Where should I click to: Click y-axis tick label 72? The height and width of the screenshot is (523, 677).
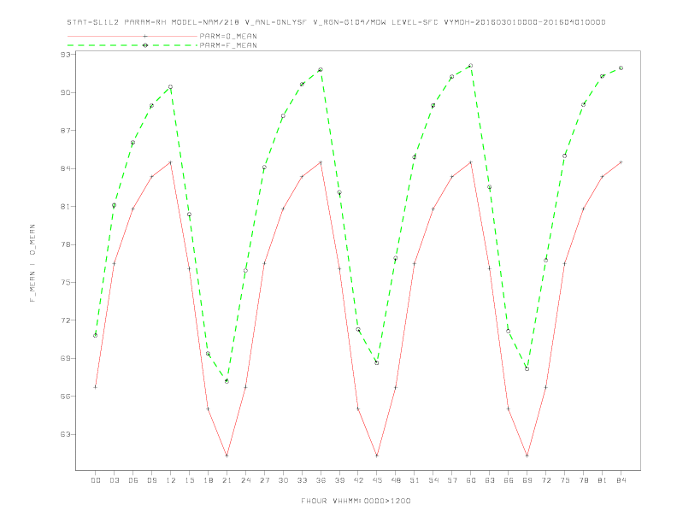[x=66, y=320]
